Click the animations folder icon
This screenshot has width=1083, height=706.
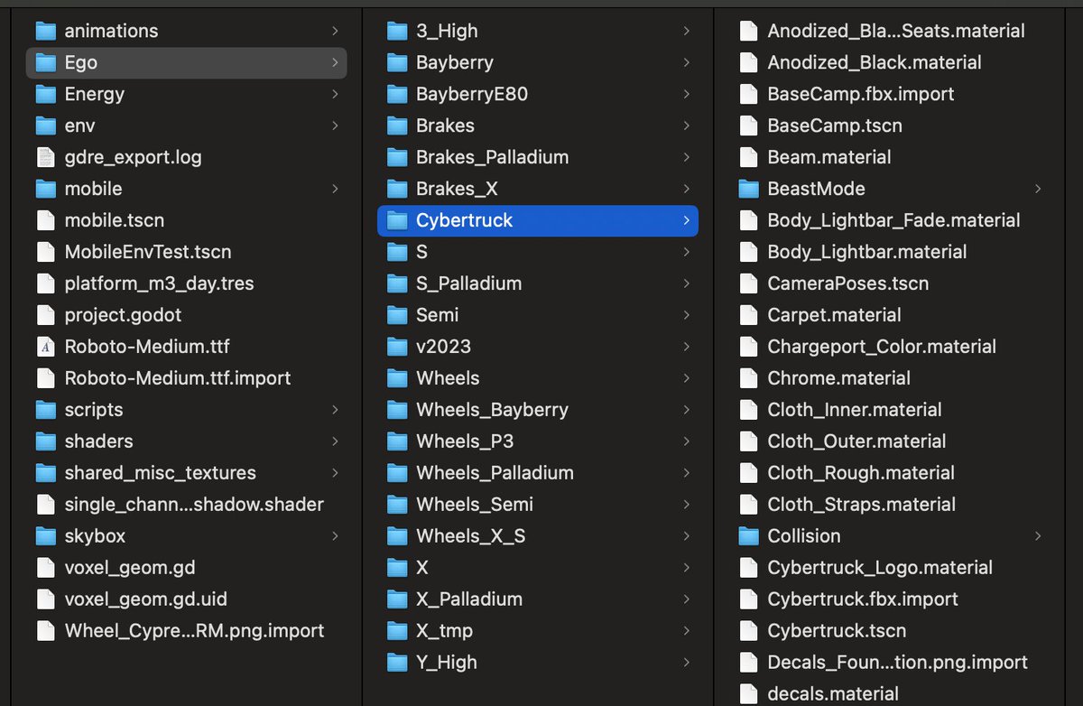tap(46, 31)
